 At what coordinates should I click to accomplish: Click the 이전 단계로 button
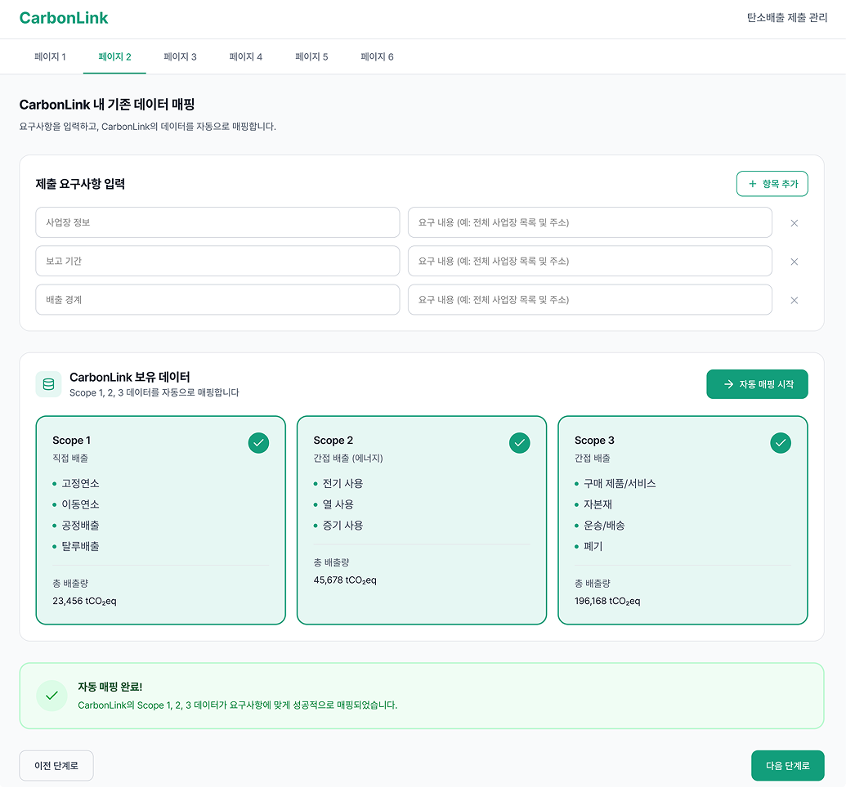(x=56, y=765)
